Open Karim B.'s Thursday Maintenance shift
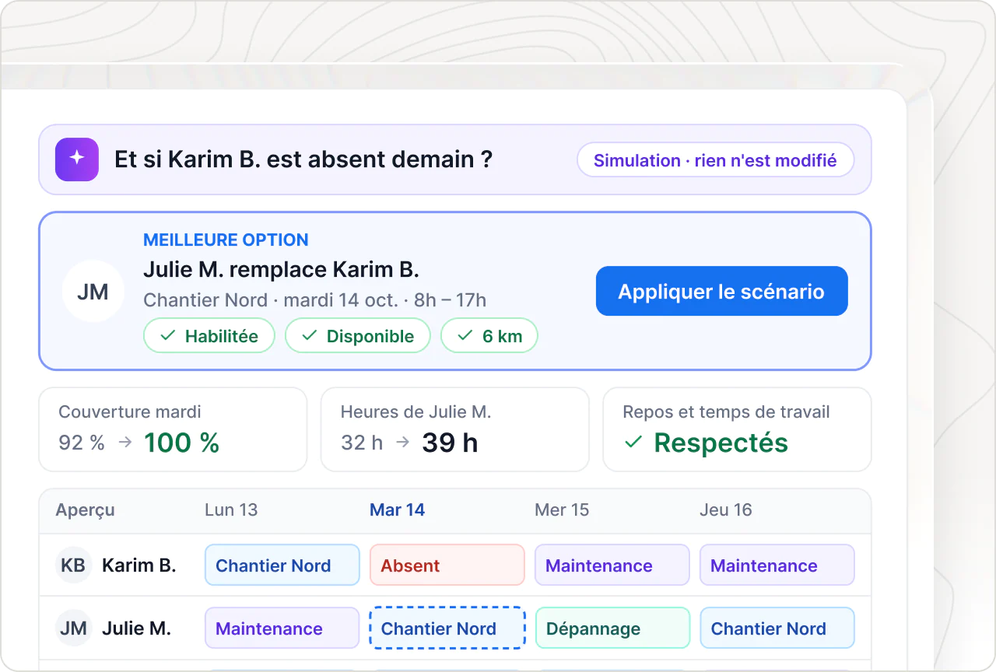 777,565
